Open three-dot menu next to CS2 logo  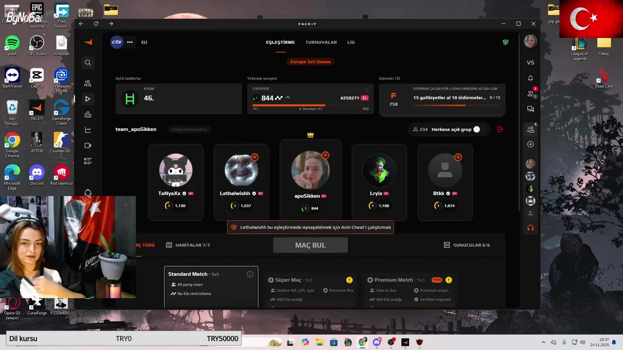pos(130,42)
